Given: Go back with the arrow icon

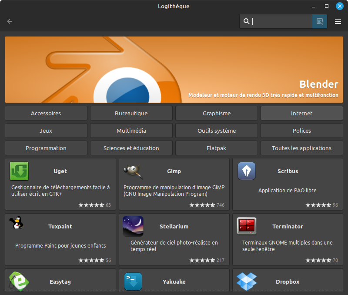Looking at the screenshot, I should point(10,21).
